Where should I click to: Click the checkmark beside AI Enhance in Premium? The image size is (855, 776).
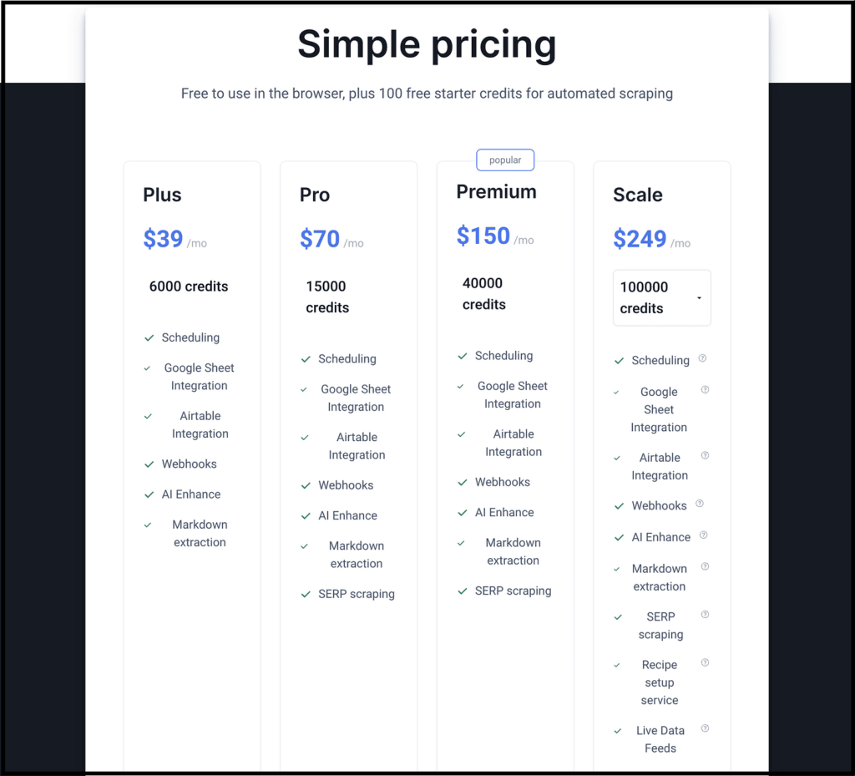[462, 512]
